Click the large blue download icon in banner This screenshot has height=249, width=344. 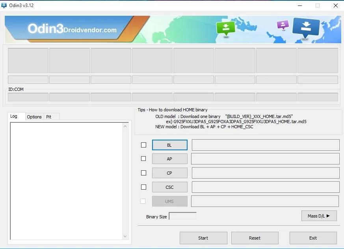[x=306, y=28]
